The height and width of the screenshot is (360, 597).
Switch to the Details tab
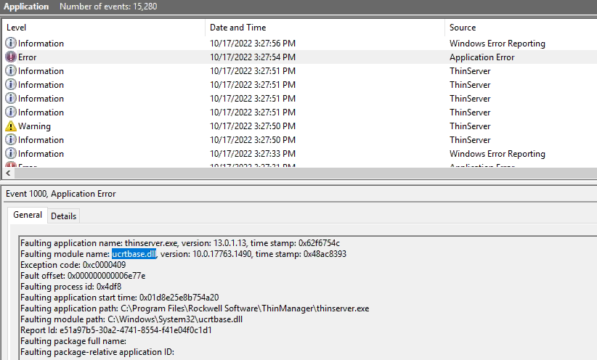[63, 216]
